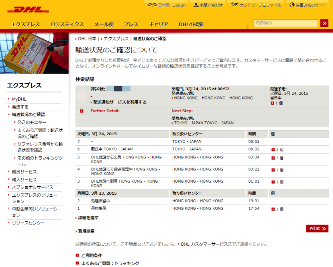Click the 荷物集荷 status text

[x=99, y=208]
